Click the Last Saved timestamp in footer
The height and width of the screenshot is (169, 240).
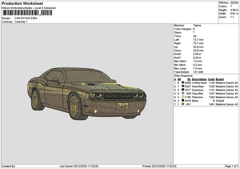[x=79, y=166]
